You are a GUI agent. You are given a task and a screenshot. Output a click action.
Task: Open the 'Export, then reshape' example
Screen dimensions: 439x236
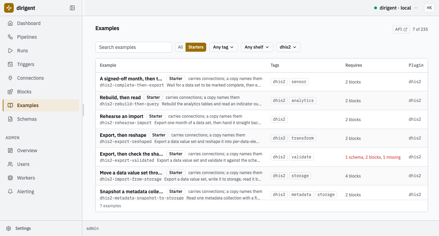tap(123, 135)
